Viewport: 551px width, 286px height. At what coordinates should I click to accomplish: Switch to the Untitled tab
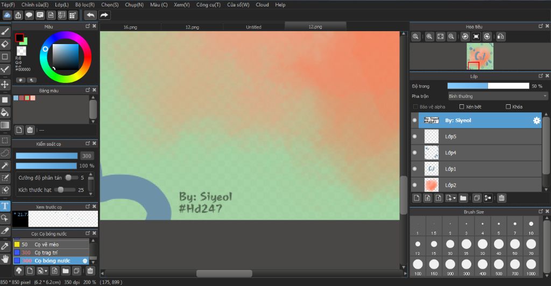pyautogui.click(x=254, y=27)
